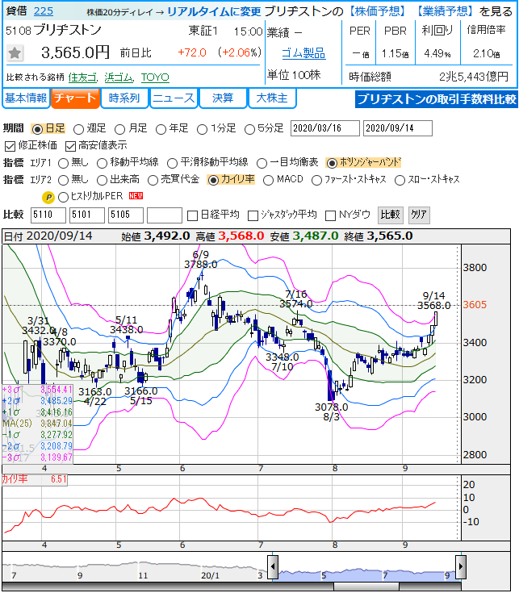Image resolution: width=519 pixels, height=593 pixels.
Task: Click the star favorite icon
Action: click(x=15, y=53)
